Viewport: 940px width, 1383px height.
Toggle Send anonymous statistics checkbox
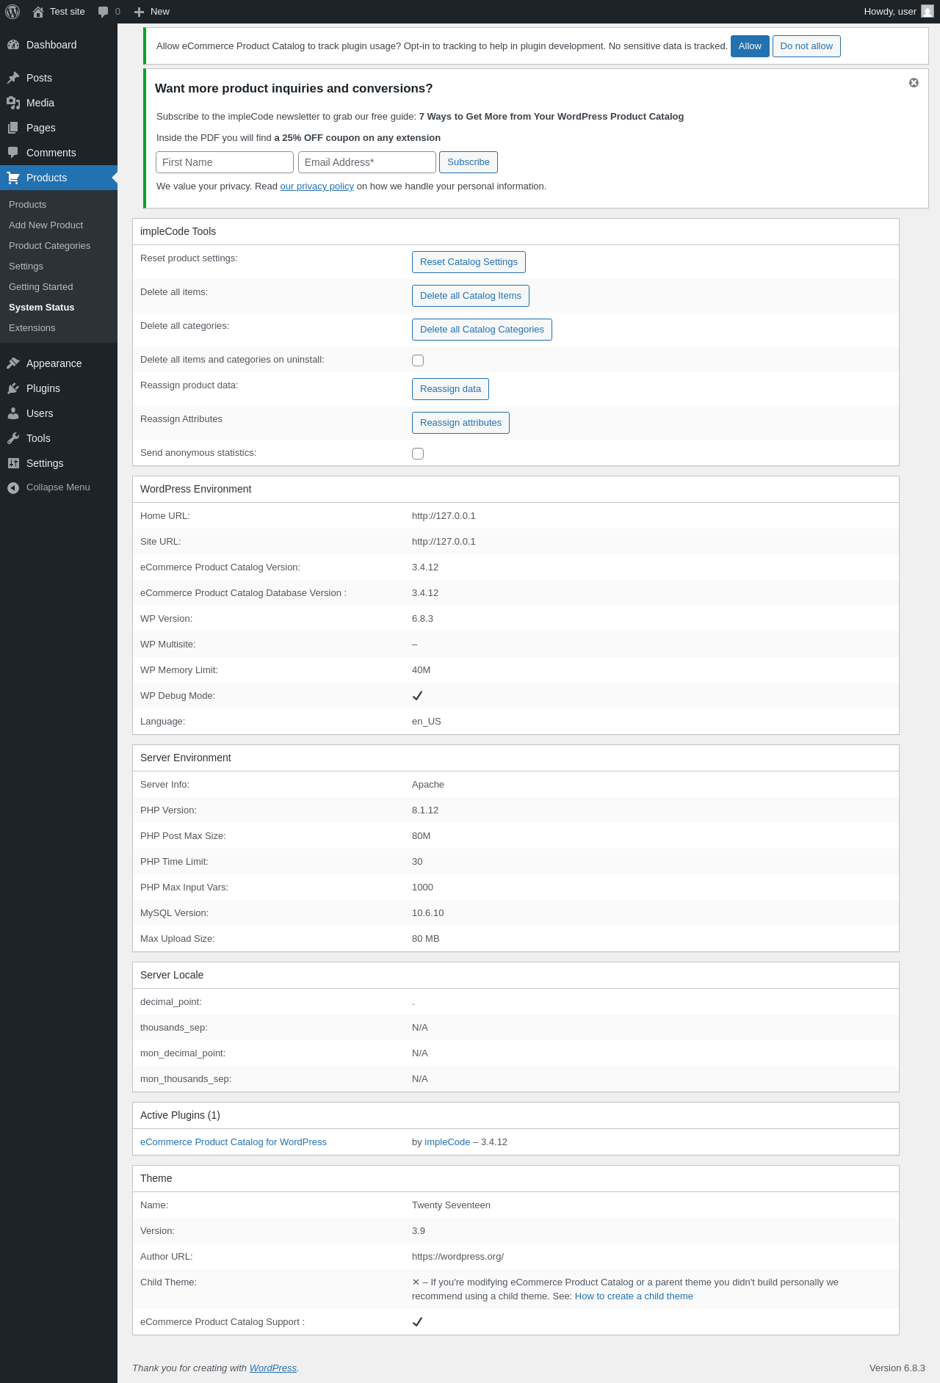coord(418,454)
